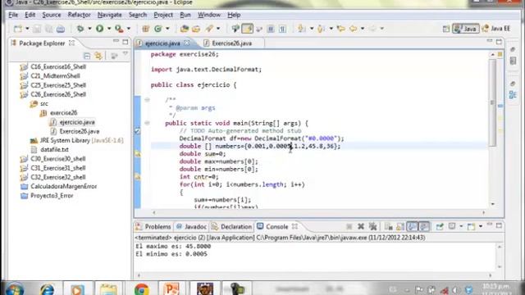Toggle Mark Occurrences highlighted button
Viewport: 525px width, 295px height.
tap(247, 29)
